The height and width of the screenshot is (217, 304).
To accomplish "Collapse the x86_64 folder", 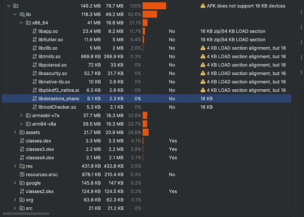I will pyautogui.click(x=22, y=23).
